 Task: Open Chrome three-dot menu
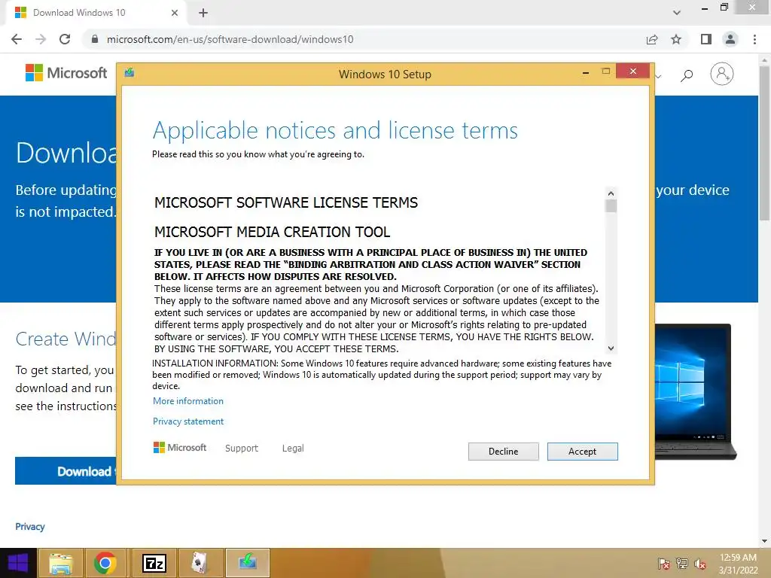point(754,39)
